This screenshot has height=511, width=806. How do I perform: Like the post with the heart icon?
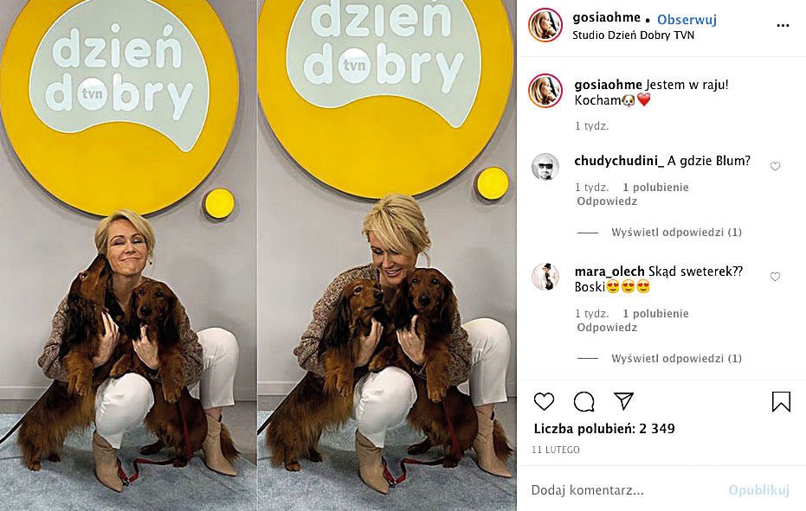[544, 401]
